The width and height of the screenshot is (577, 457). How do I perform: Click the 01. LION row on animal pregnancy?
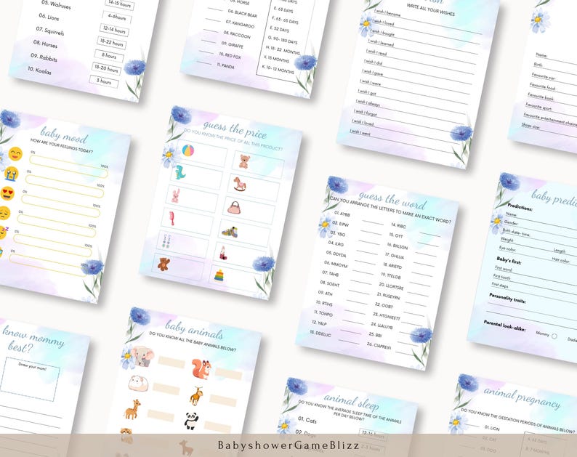click(492, 428)
